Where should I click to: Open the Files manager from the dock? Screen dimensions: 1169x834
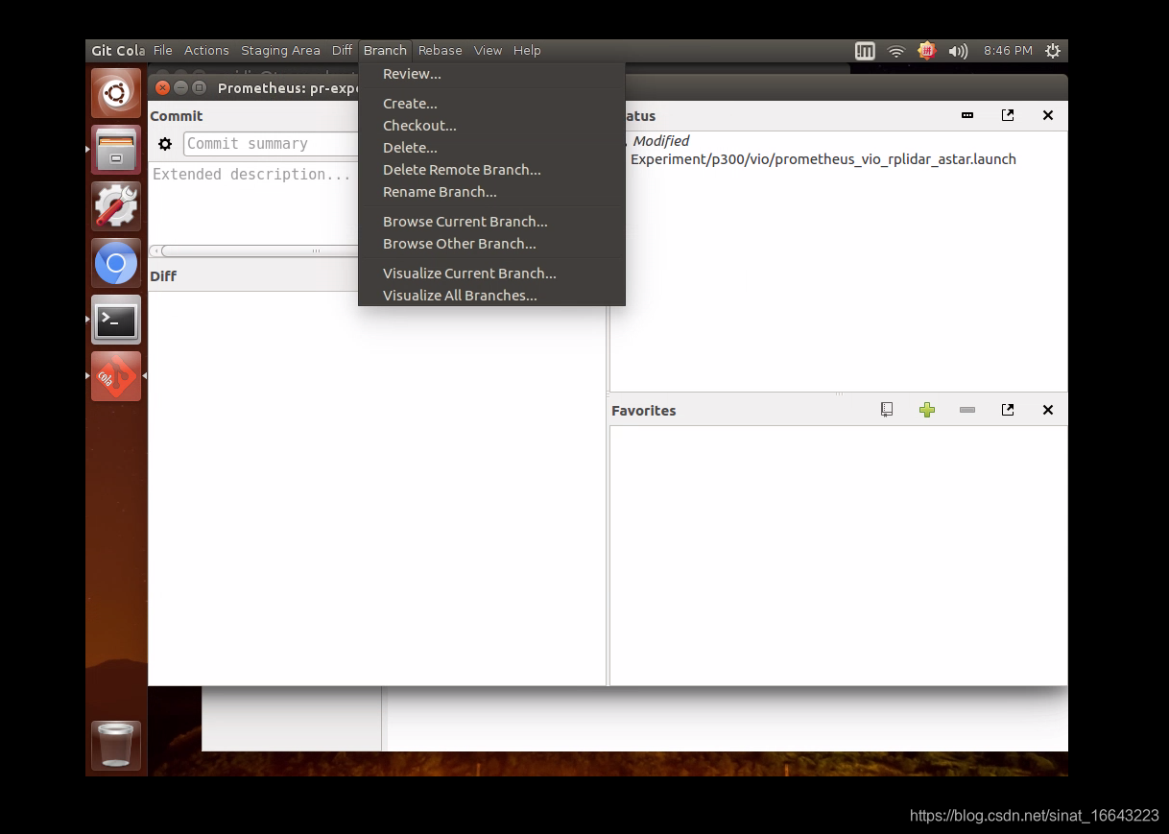[x=116, y=150]
